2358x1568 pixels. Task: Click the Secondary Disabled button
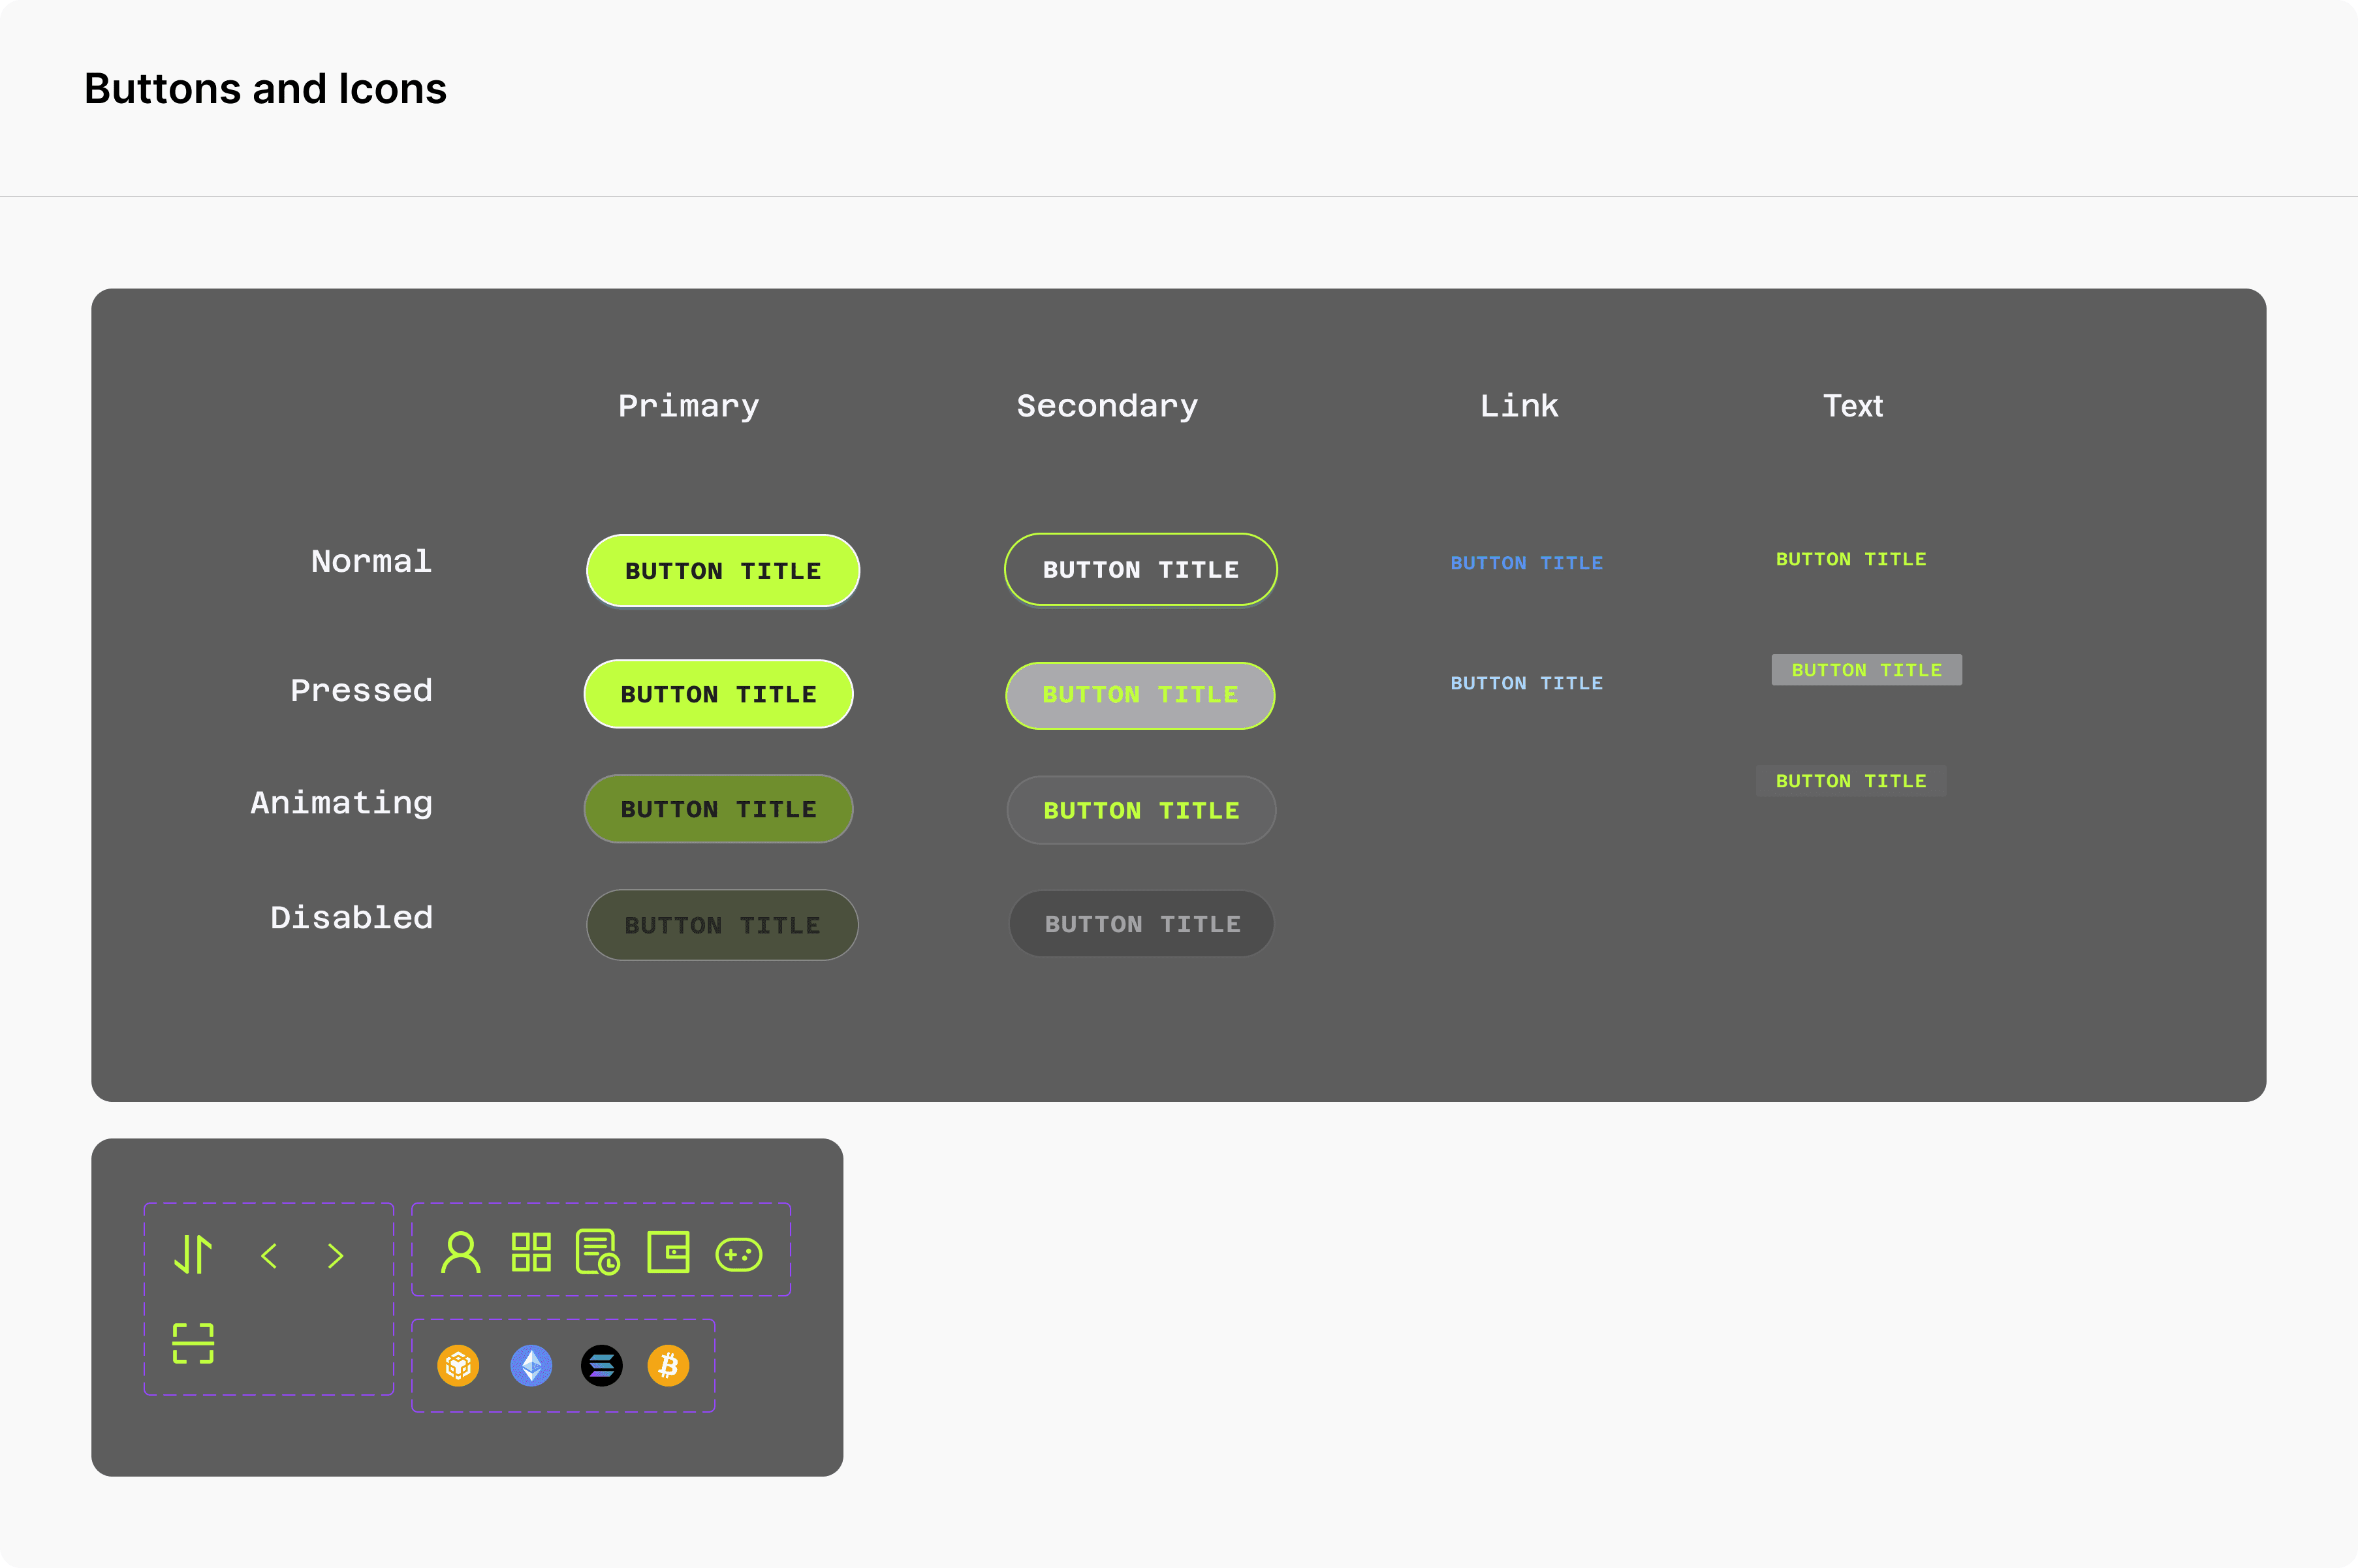[x=1143, y=924]
